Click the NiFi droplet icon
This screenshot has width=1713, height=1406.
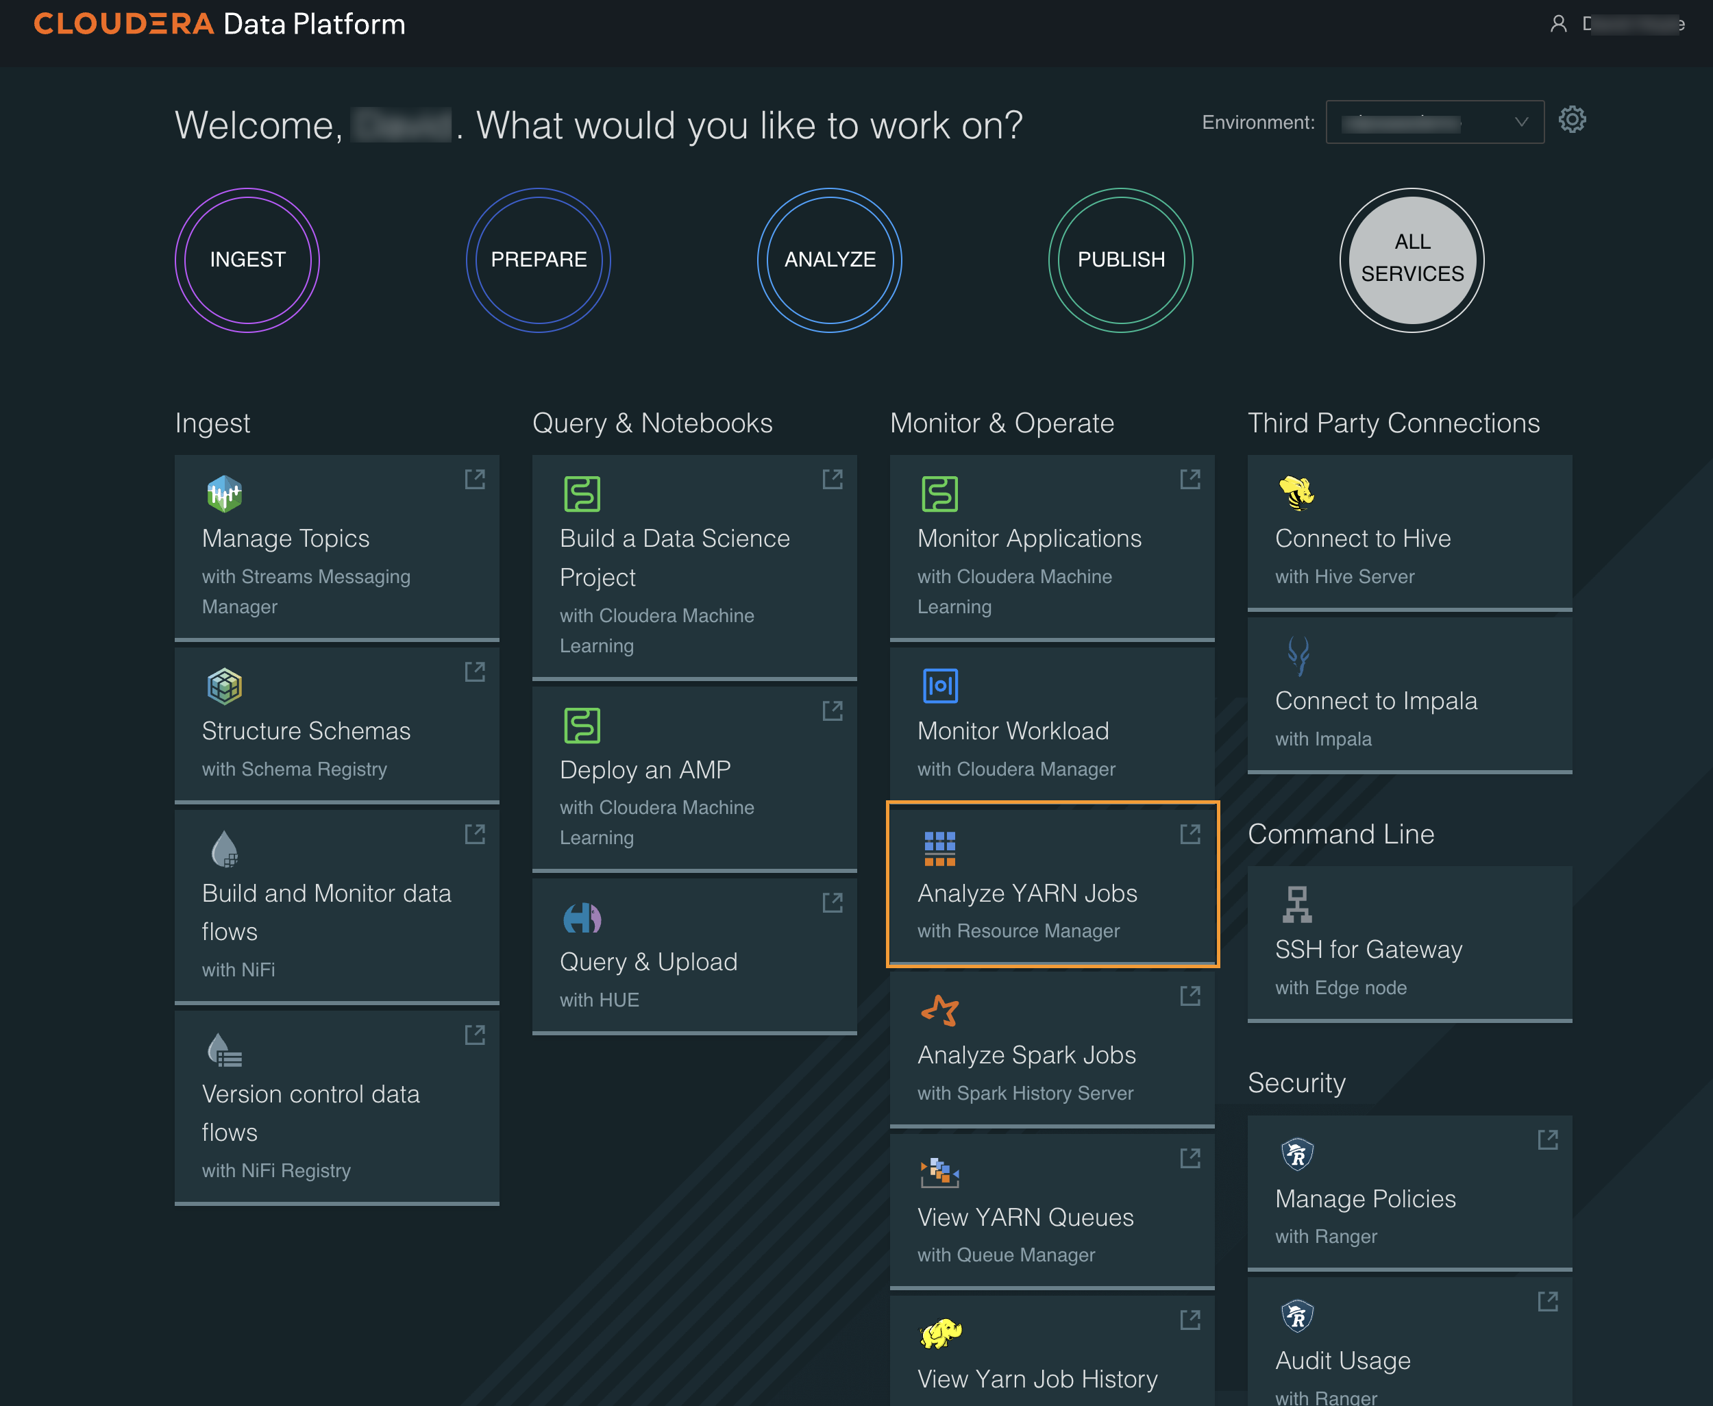pos(224,848)
